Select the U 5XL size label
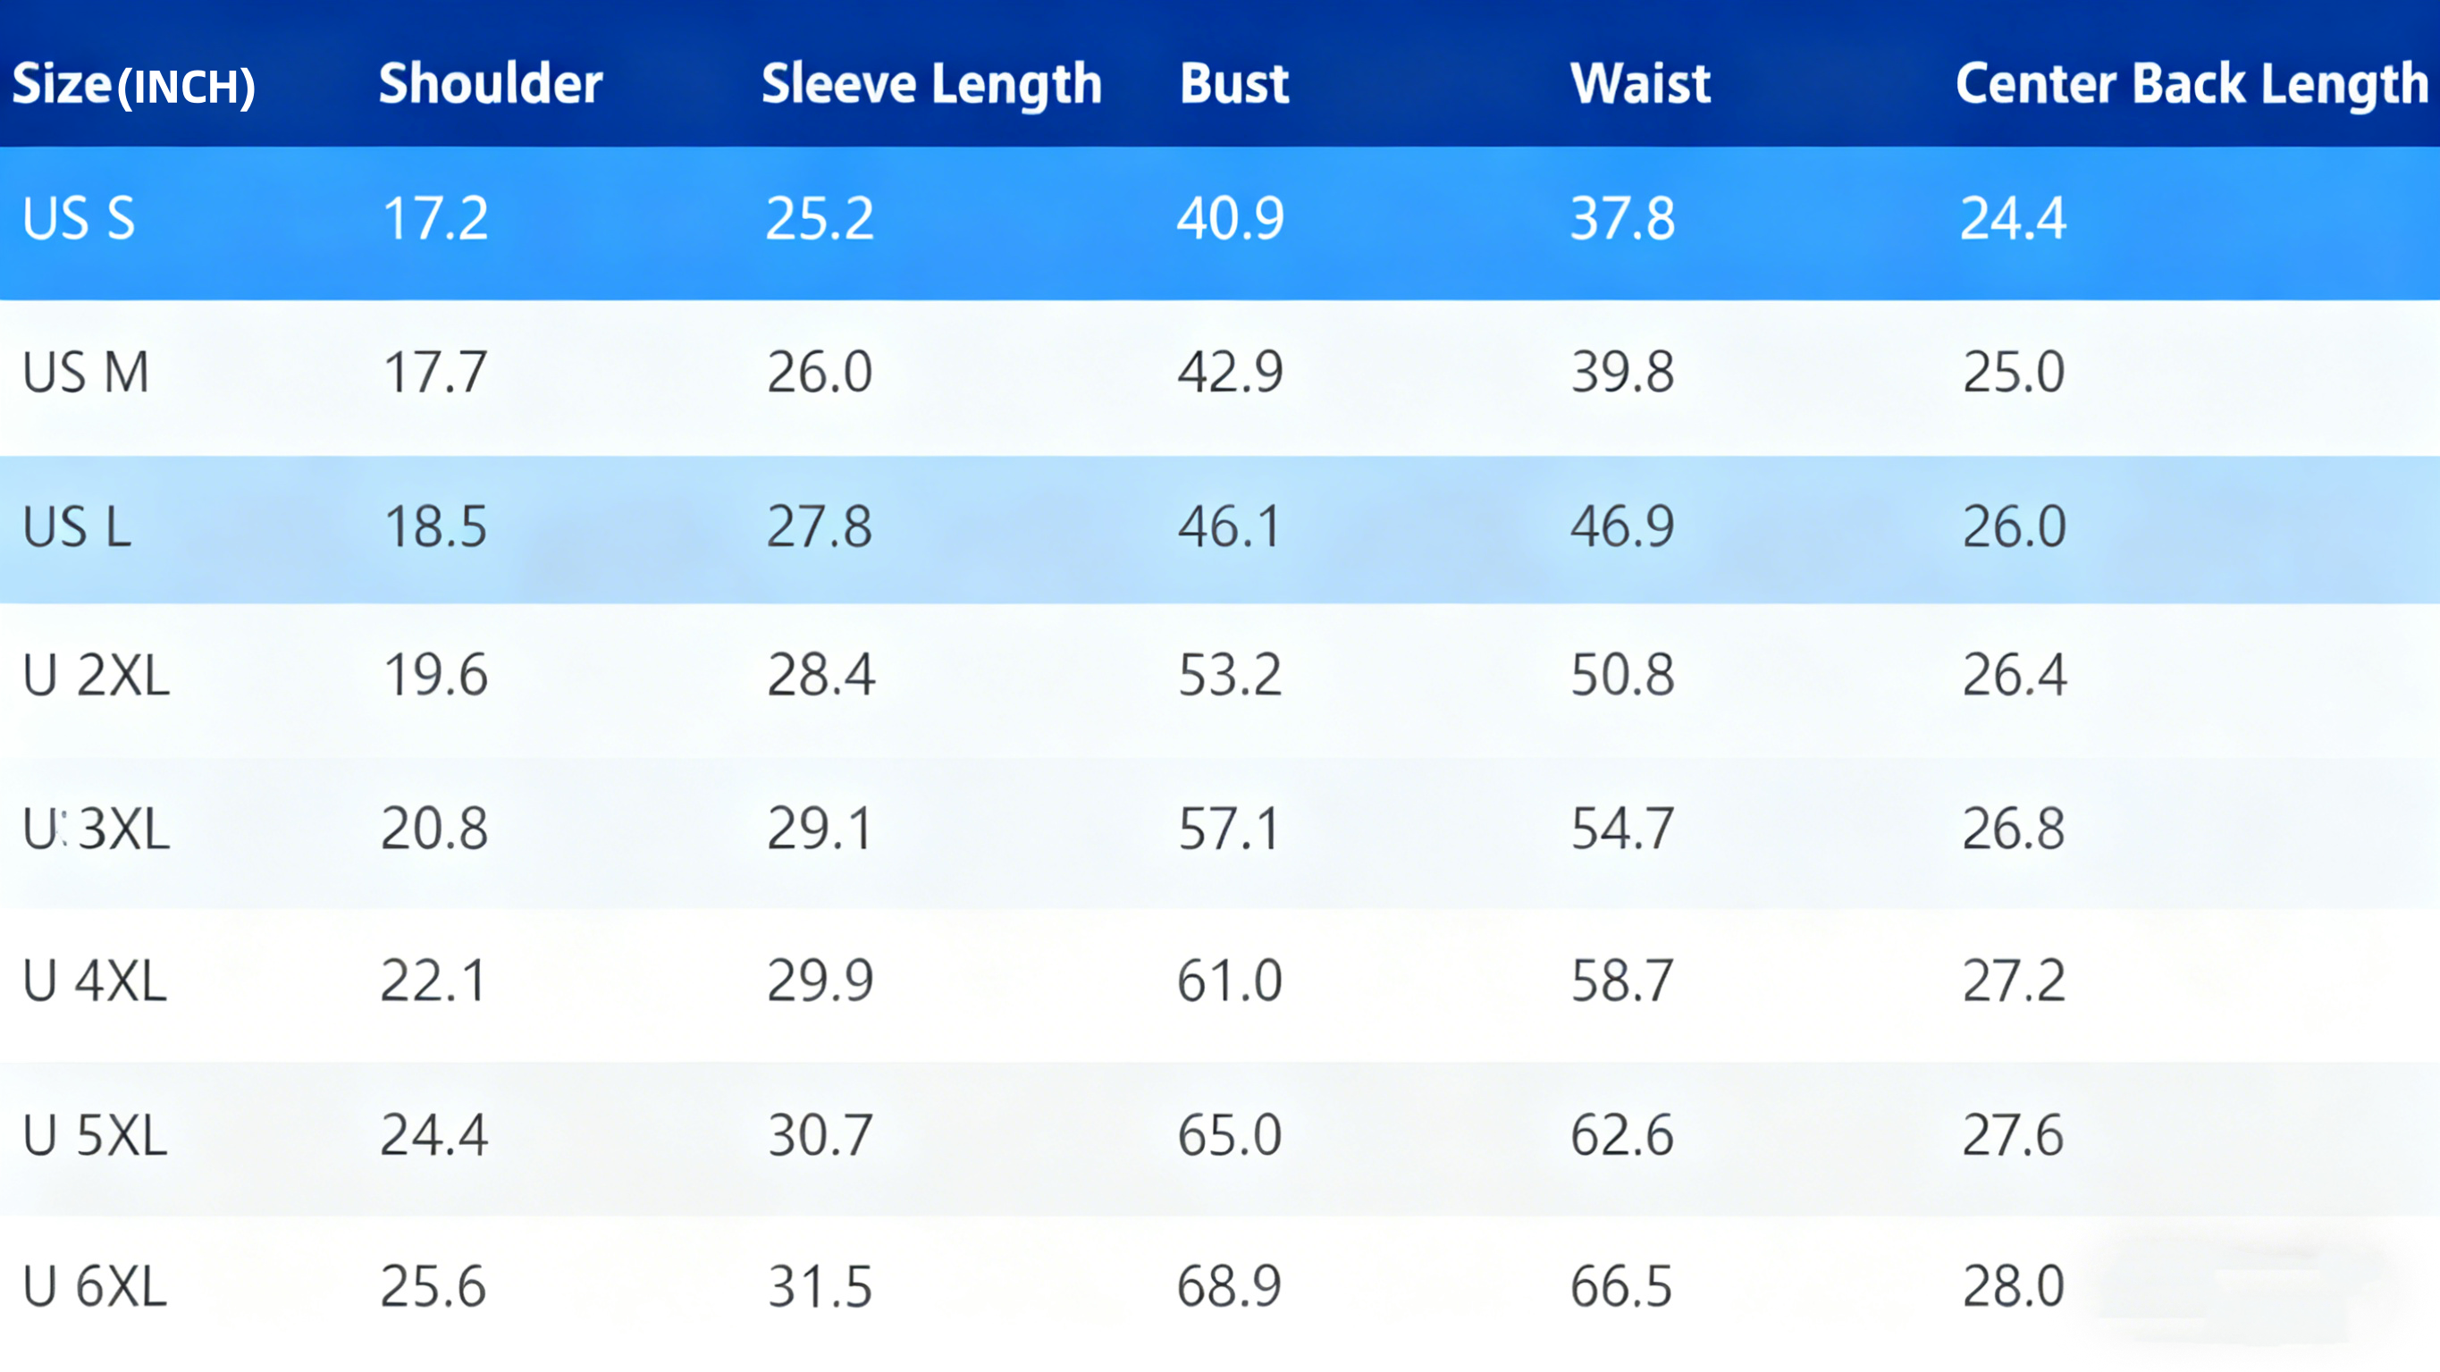 pyautogui.click(x=95, y=1135)
